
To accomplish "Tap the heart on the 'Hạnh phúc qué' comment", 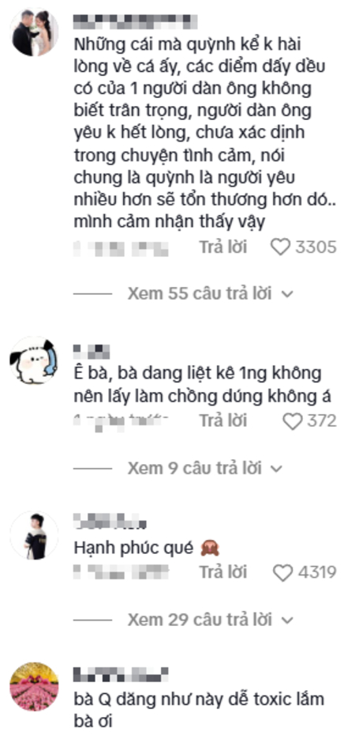I will coord(283,572).
